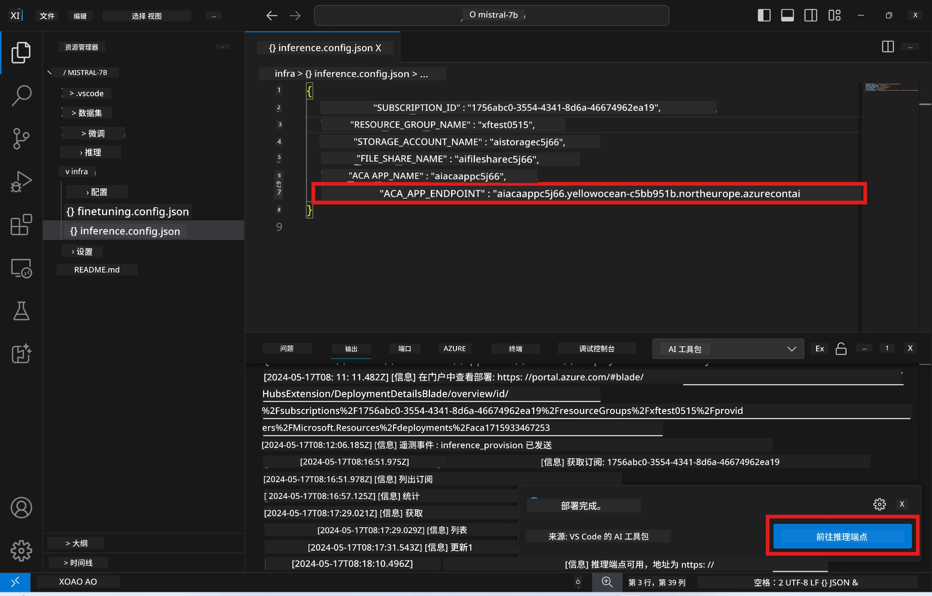
Task: Open the Explorer view in activity bar
Action: 21,53
